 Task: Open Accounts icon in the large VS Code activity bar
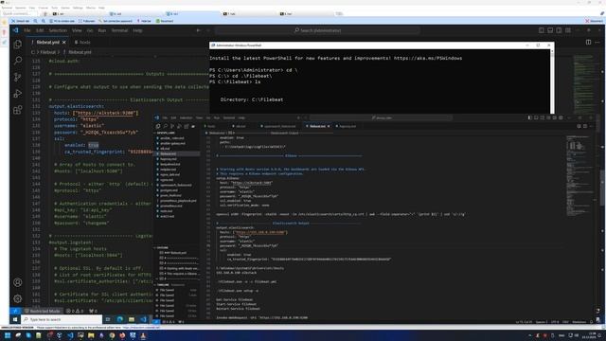(17, 282)
